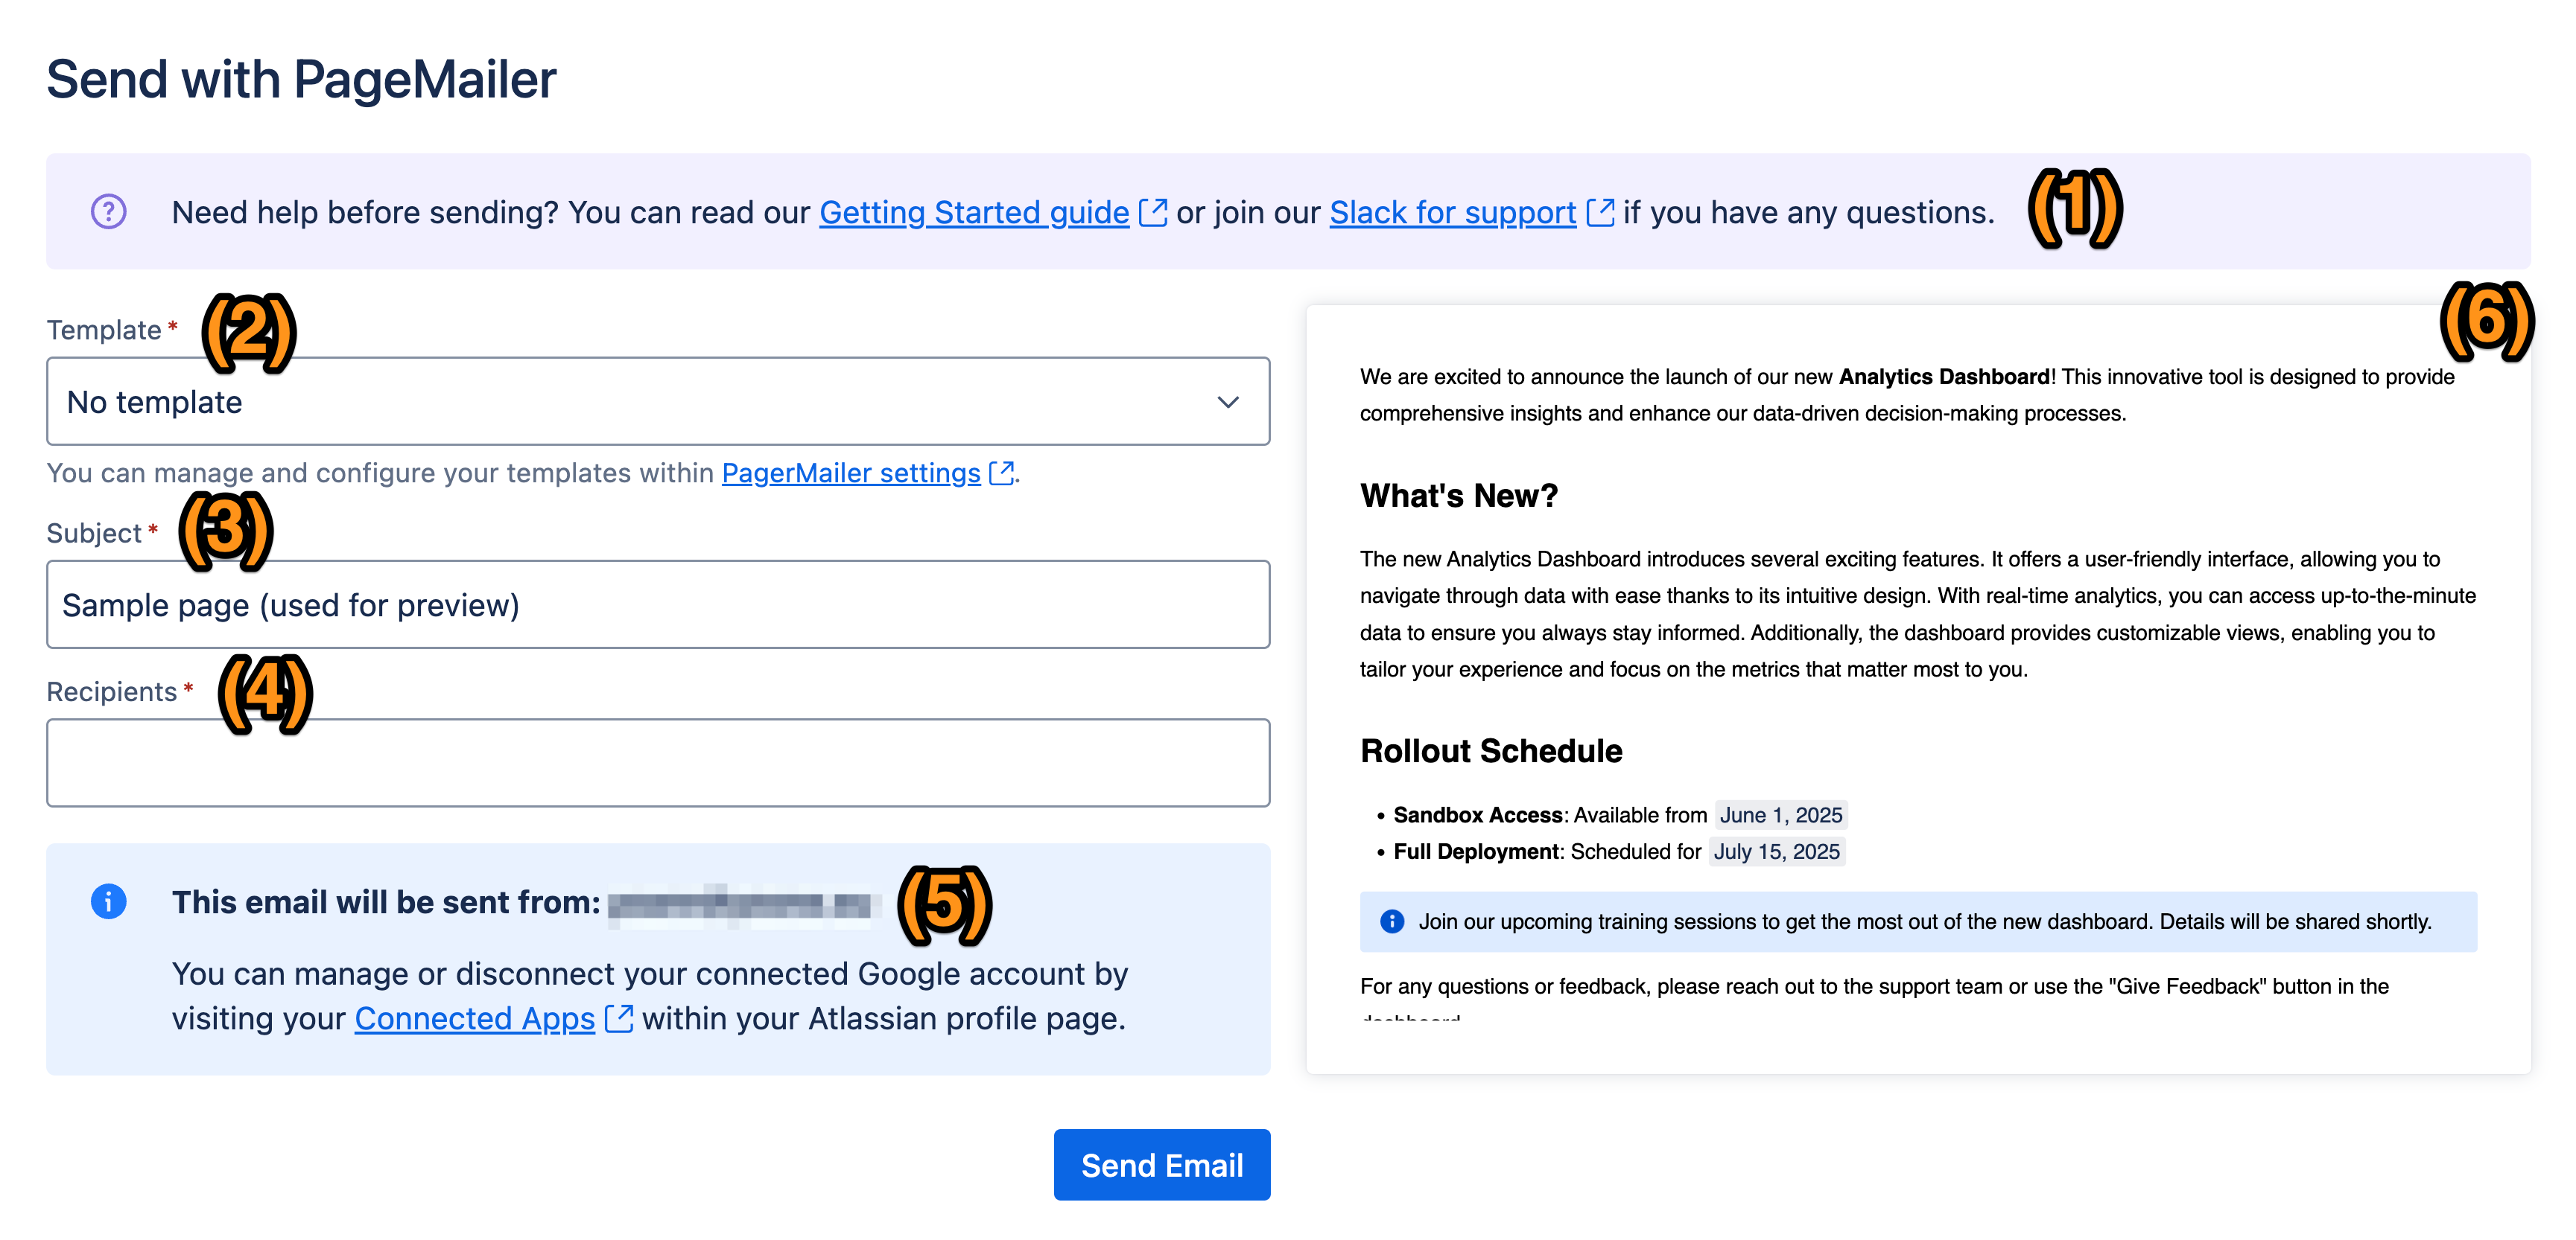This screenshot has width=2576, height=1240.
Task: Click into the Recipients input field
Action: click(658, 762)
